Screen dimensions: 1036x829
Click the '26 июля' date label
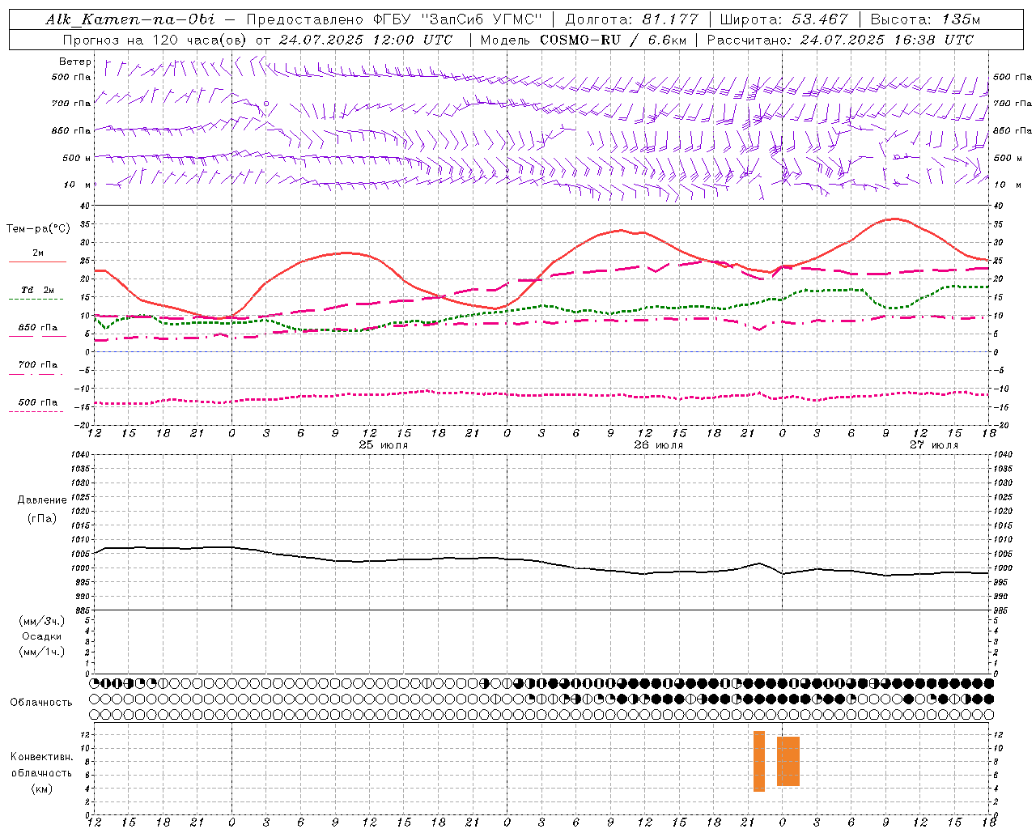point(658,445)
